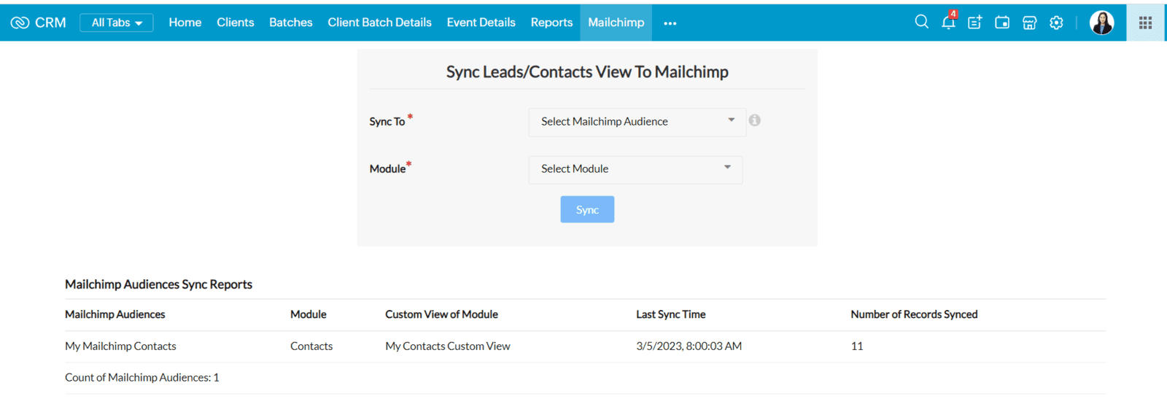Switch to the Batches tab

(291, 23)
